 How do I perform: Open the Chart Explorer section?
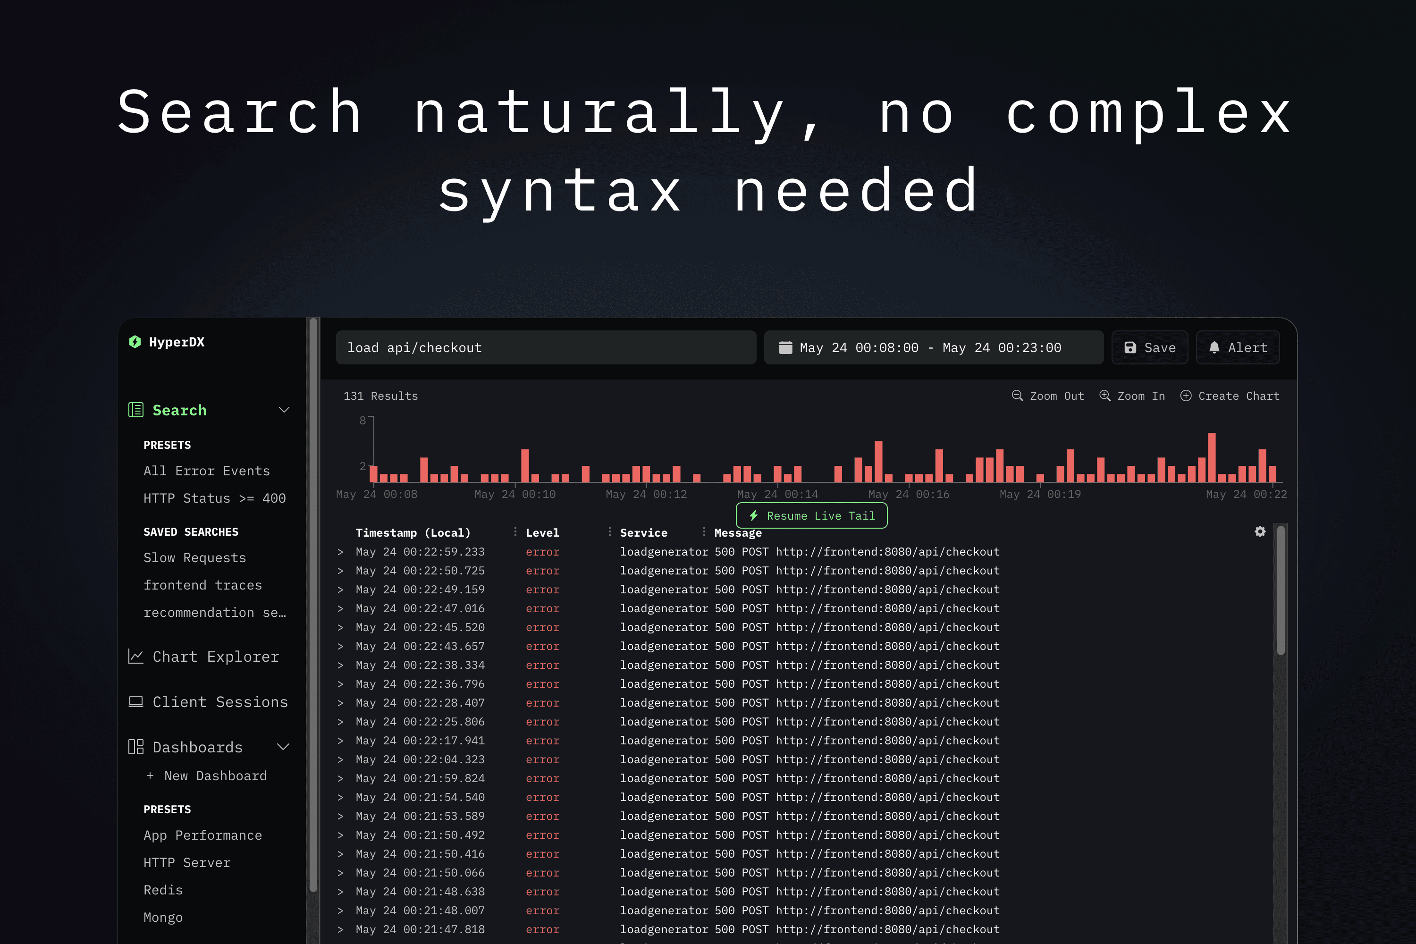coord(215,656)
